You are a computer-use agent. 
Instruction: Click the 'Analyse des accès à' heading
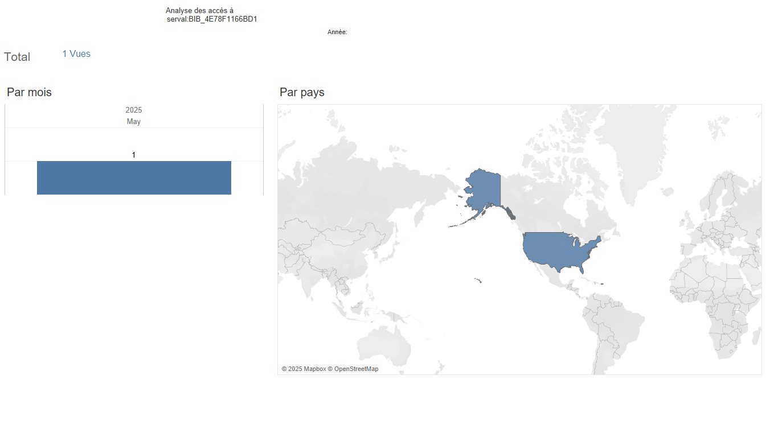coord(199,11)
